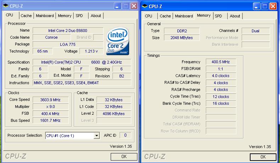Click Cycle Time (Tras) value 12 clocks
Viewport: 280px width, 163px height.
(221, 97)
